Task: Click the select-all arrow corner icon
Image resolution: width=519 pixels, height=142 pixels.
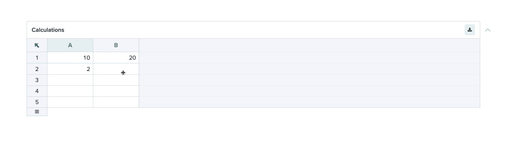Action: [37, 45]
